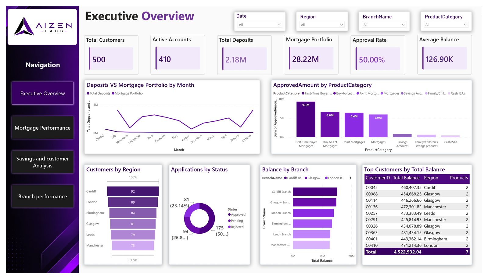Select customer C0363 row ID

click(x=371, y=232)
